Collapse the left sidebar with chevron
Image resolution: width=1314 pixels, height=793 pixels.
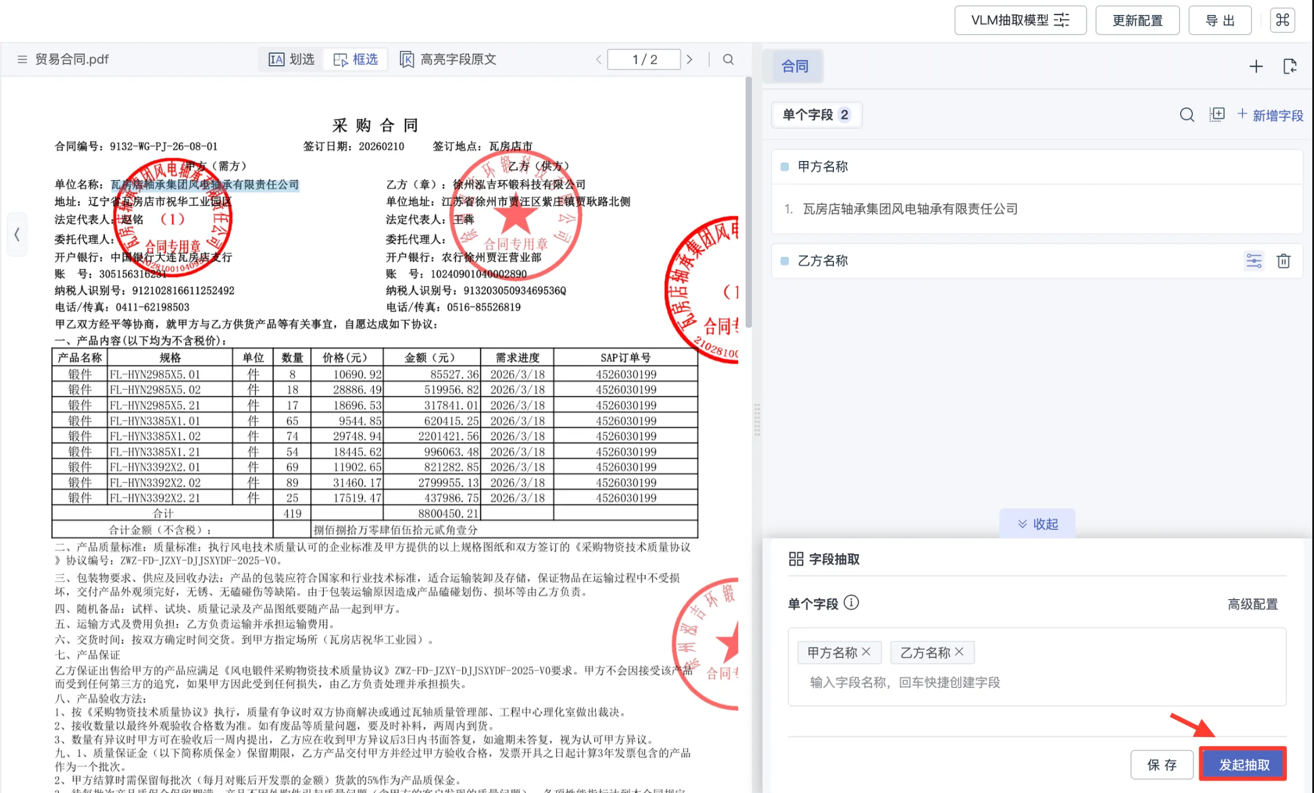click(17, 234)
